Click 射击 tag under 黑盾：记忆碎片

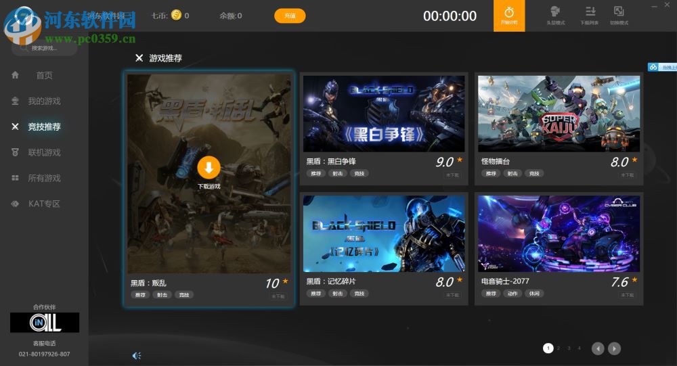pyautogui.click(x=338, y=294)
